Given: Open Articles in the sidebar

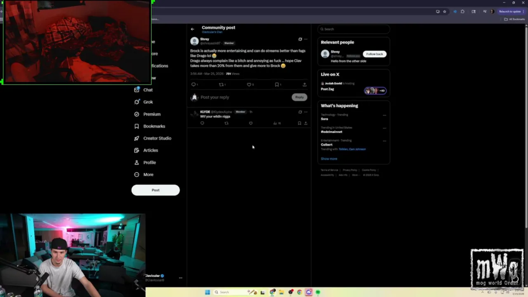Looking at the screenshot, I should [x=146, y=150].
